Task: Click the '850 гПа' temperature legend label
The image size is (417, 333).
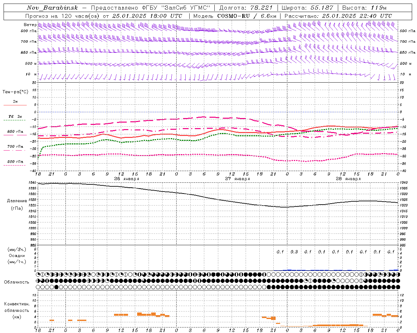Action: click(15, 131)
